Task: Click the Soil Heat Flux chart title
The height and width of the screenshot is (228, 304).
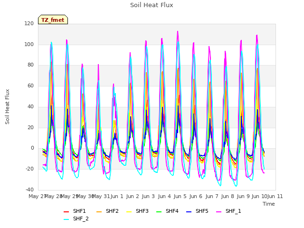Action: [152, 5]
